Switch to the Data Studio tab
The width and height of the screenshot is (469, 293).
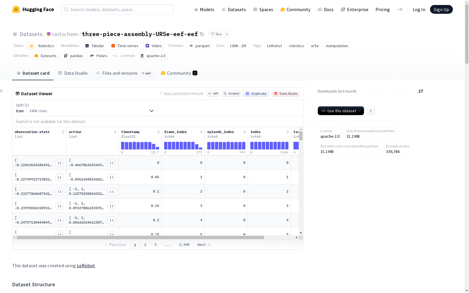(x=73, y=73)
